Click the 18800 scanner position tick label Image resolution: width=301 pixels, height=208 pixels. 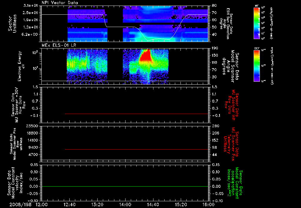32,133
